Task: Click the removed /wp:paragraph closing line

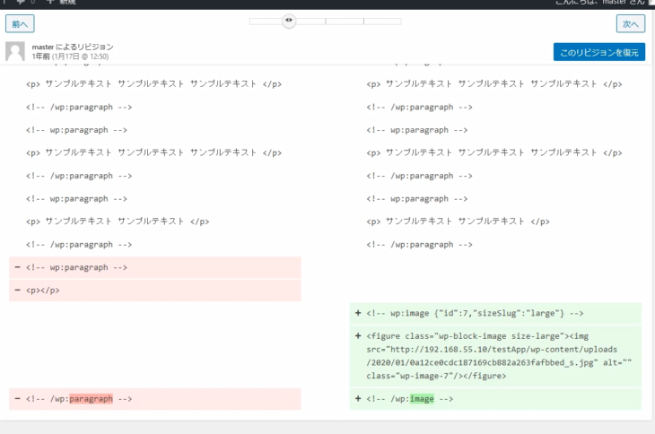Action: tap(155, 399)
